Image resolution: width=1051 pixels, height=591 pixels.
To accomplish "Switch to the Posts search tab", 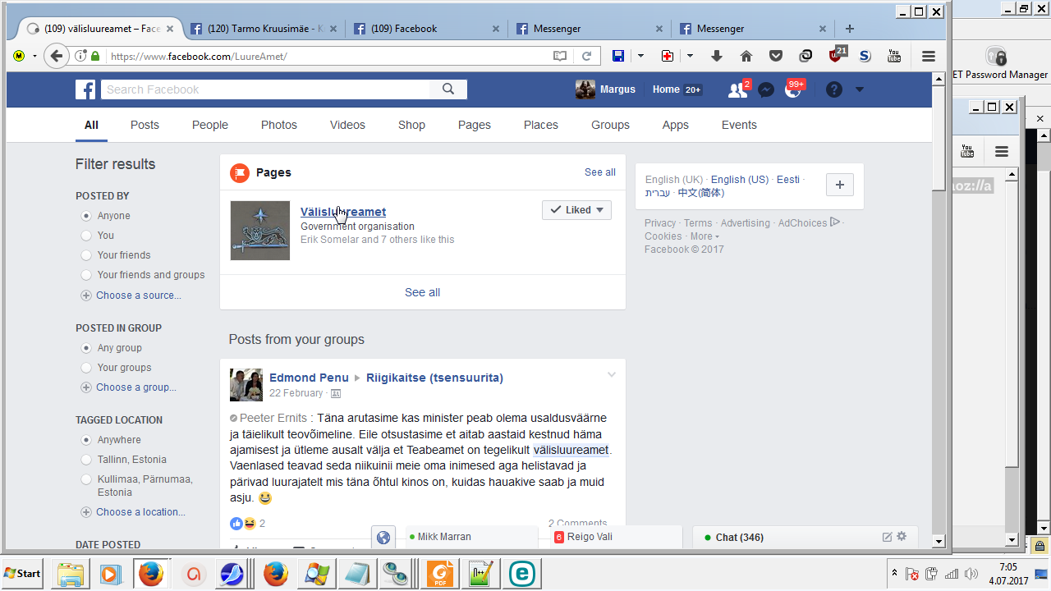I will click(145, 125).
